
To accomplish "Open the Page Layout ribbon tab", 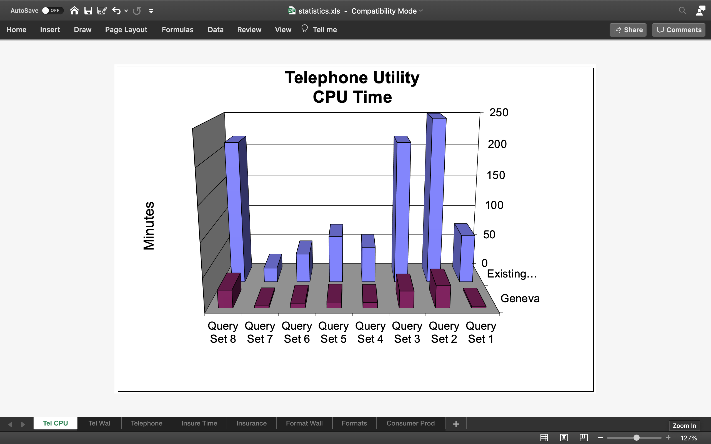I will (x=126, y=30).
